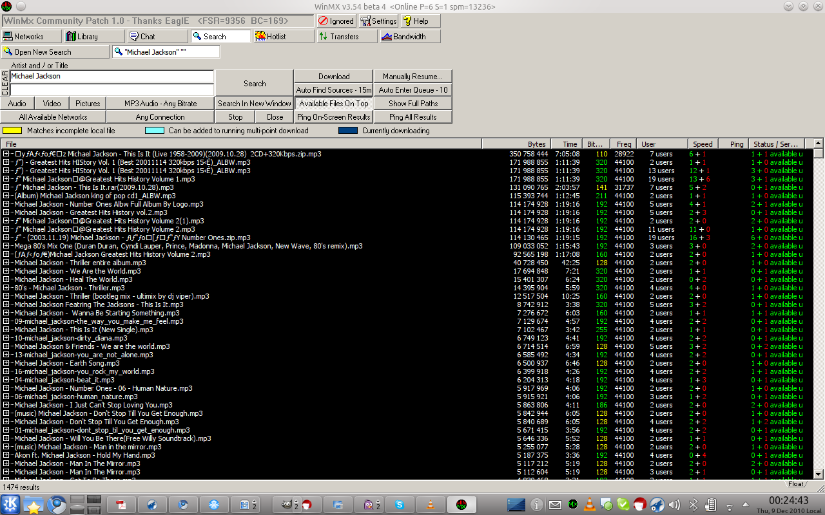Select 13-michael_jackson-you_are_not_alone.mp3 result
825x515 pixels.
[84, 355]
